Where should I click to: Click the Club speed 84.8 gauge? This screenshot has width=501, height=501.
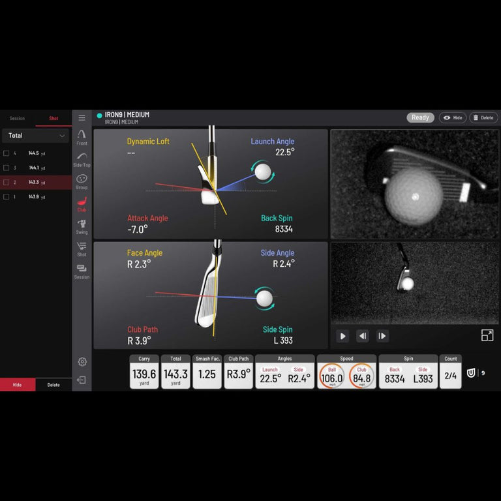361,376
